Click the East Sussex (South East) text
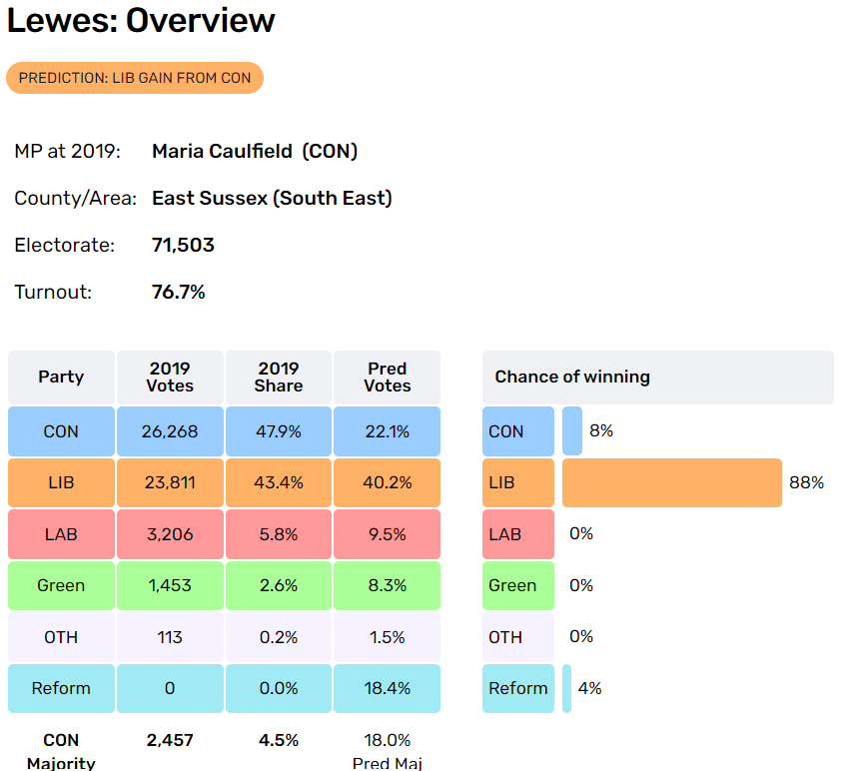 (273, 198)
